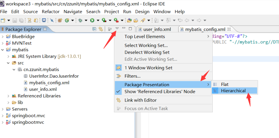The height and width of the screenshot is (138, 279).
Task: Click the Debug bug icon
Action: tap(80, 20)
